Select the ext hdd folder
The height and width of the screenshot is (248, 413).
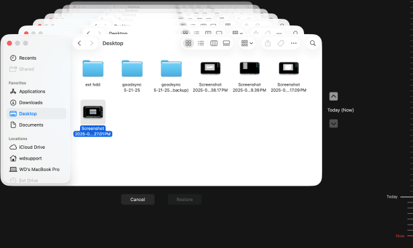[93, 68]
